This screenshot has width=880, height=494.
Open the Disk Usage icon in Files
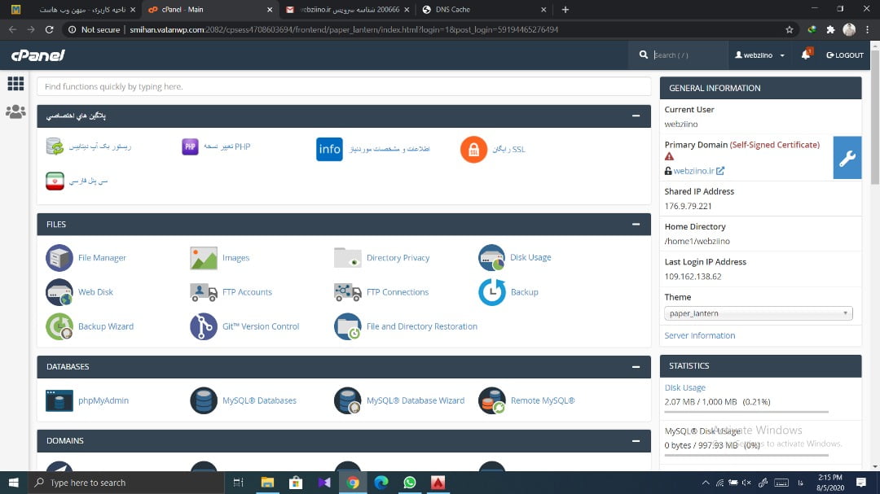click(491, 257)
